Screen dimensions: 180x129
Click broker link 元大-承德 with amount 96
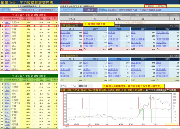(x=65, y=46)
